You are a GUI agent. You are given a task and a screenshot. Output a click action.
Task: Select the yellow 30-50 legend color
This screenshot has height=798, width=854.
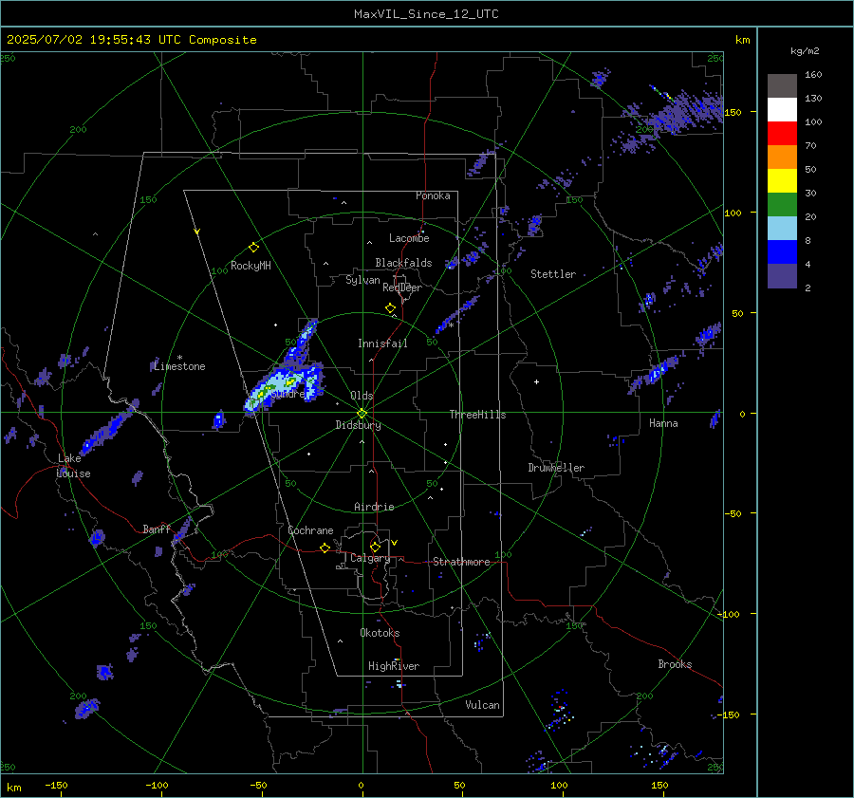pyautogui.click(x=782, y=181)
